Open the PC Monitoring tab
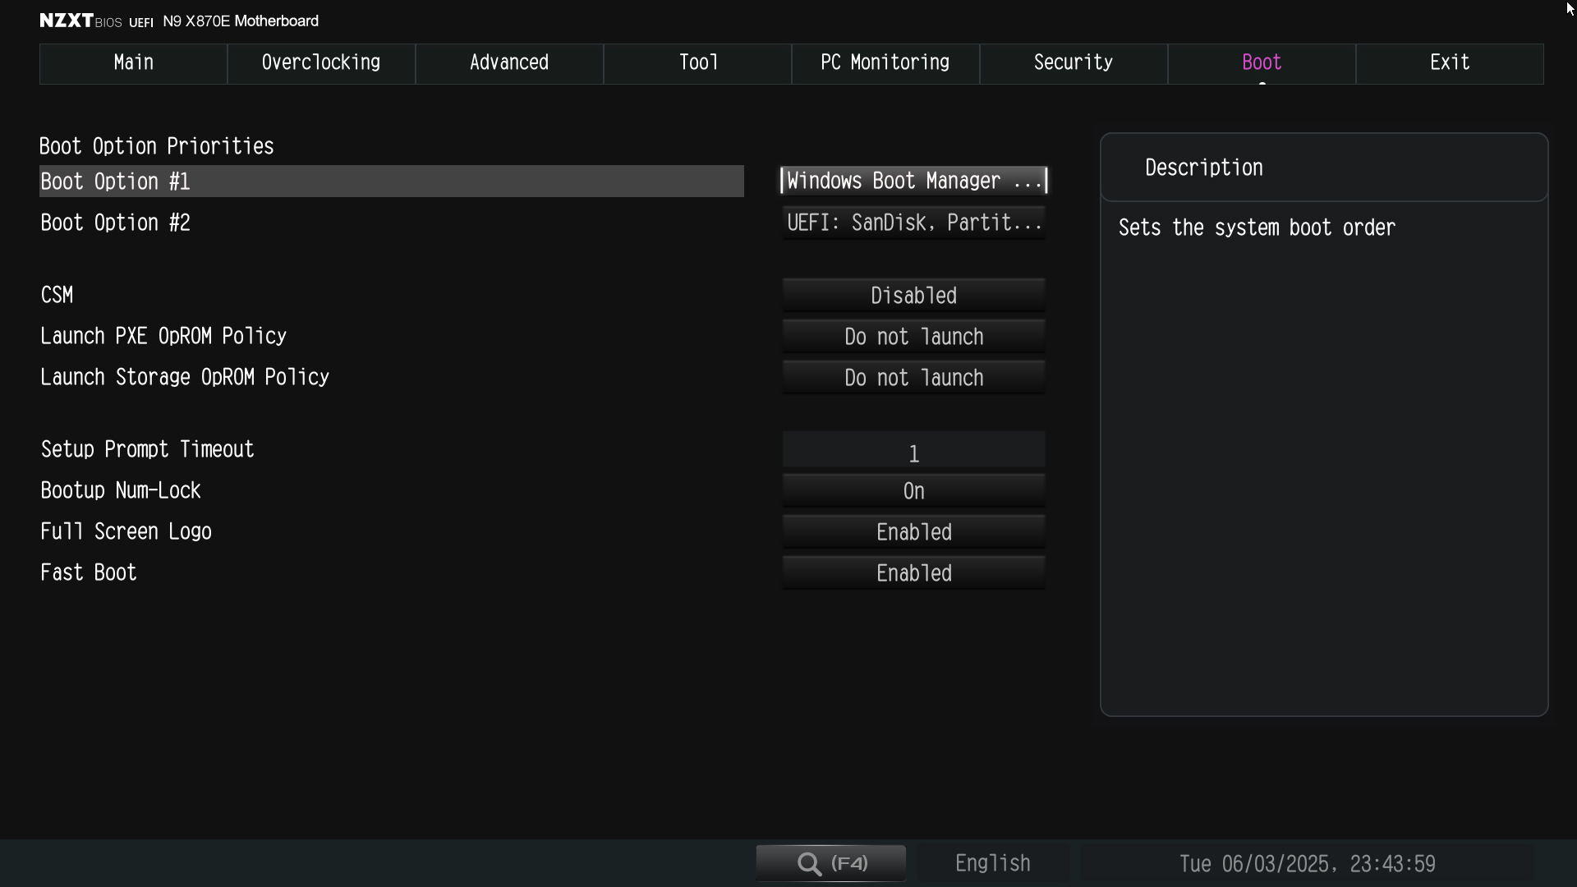The height and width of the screenshot is (887, 1577). pos(885,63)
